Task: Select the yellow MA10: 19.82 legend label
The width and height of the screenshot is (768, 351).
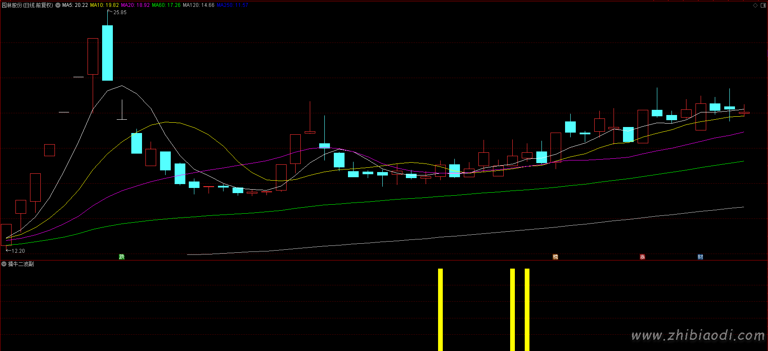Action: [x=104, y=5]
